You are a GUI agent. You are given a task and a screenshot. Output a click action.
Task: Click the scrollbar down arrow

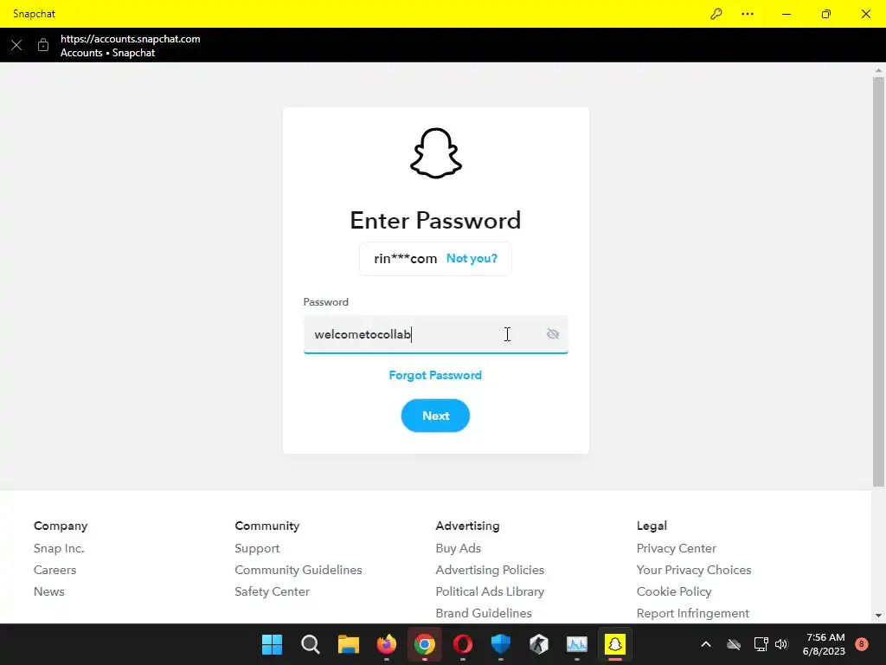(878, 616)
